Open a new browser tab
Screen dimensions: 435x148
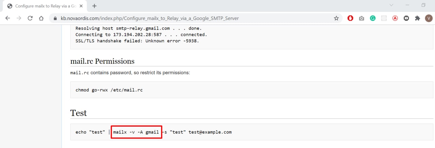[x=94, y=6]
